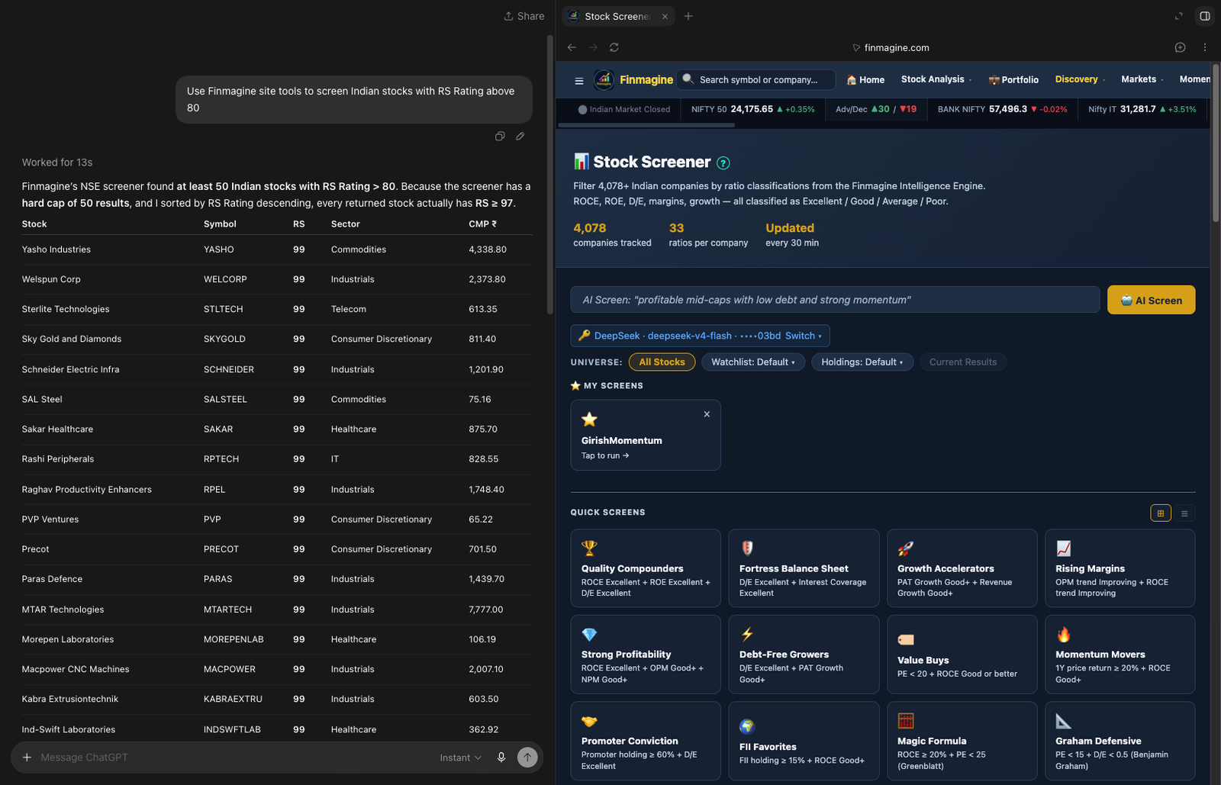This screenshot has height=785, width=1221.
Task: Click the Welspun Corp stock row name
Action: tap(51, 279)
